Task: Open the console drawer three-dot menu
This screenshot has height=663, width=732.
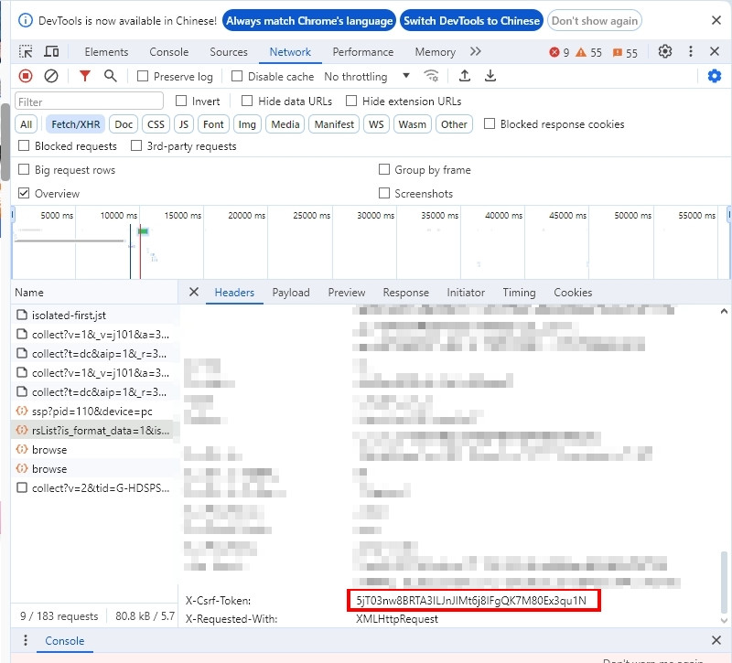Action: point(26,640)
